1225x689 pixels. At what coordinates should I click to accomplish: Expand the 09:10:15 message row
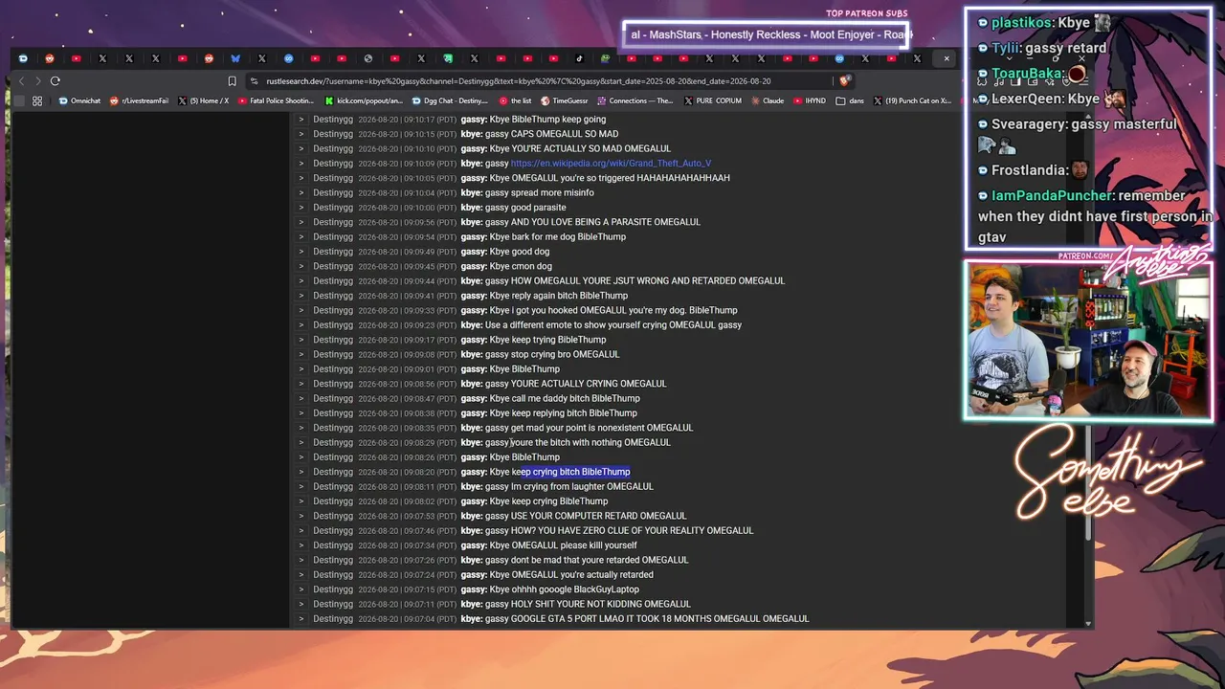click(x=301, y=134)
